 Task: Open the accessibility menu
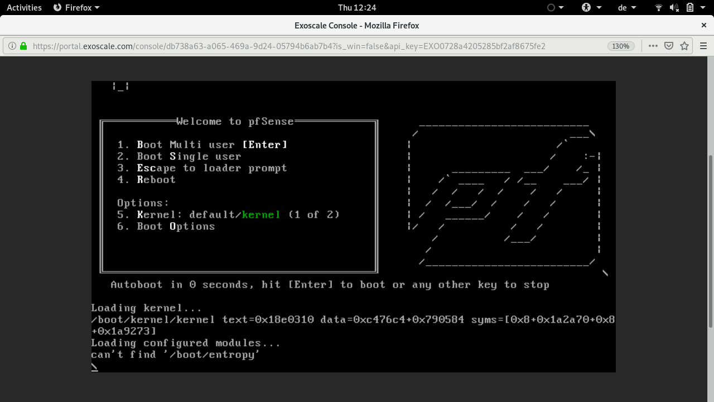591,8
